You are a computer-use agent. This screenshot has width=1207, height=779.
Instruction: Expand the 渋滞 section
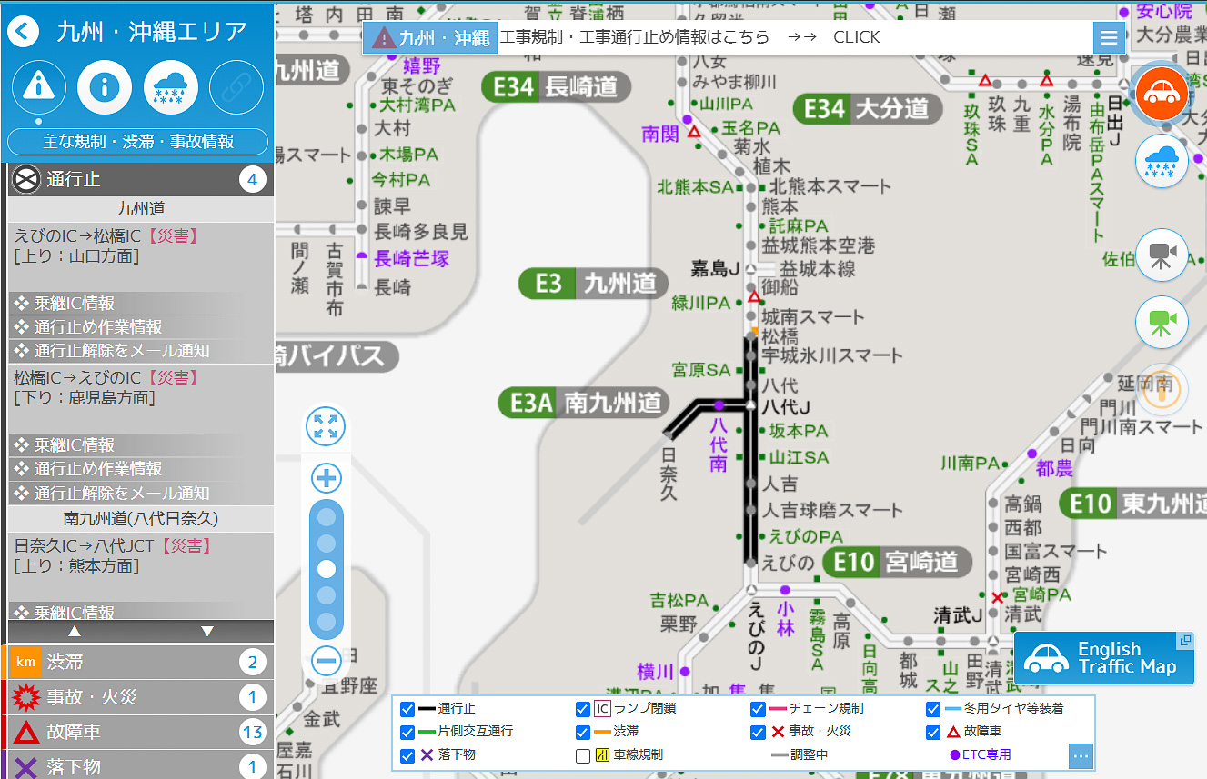tap(141, 662)
